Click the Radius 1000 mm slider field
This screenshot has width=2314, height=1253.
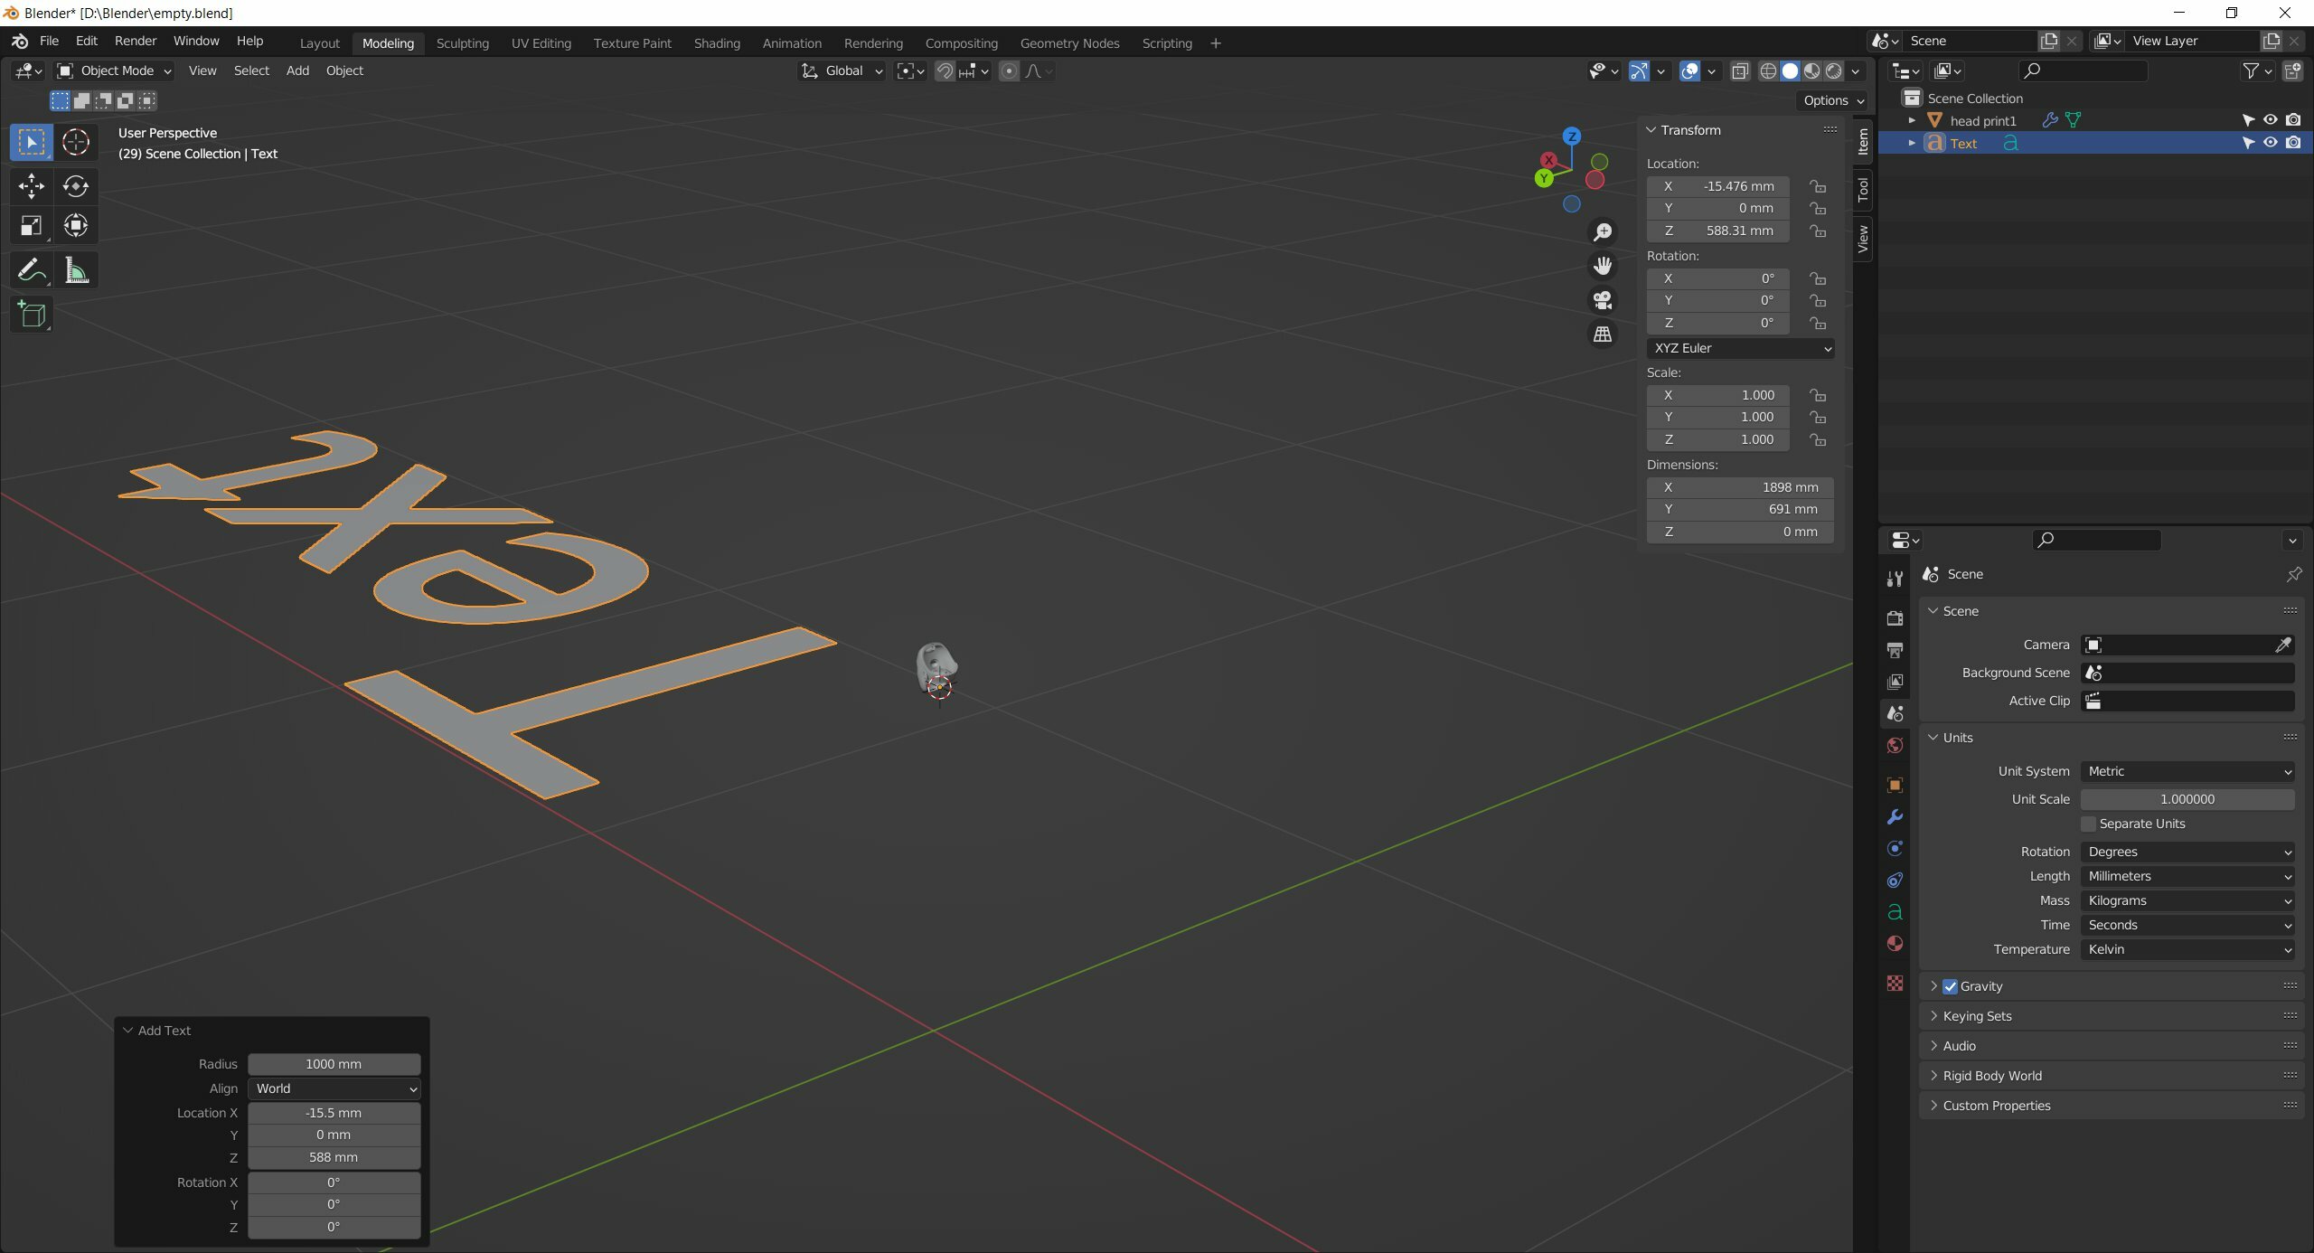pyautogui.click(x=334, y=1064)
